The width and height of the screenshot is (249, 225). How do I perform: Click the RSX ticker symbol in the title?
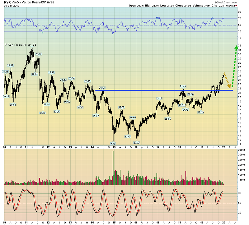pos(7,2)
